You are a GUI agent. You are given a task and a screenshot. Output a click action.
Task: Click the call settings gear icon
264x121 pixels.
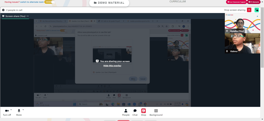click(3, 10)
